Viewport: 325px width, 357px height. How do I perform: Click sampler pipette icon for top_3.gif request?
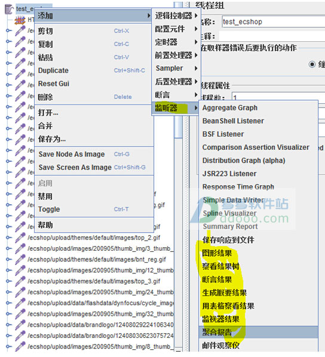(20, 281)
